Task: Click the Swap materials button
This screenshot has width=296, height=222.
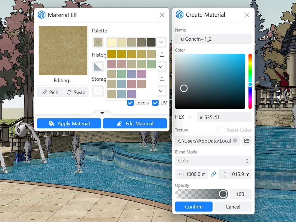Action: [x=76, y=92]
